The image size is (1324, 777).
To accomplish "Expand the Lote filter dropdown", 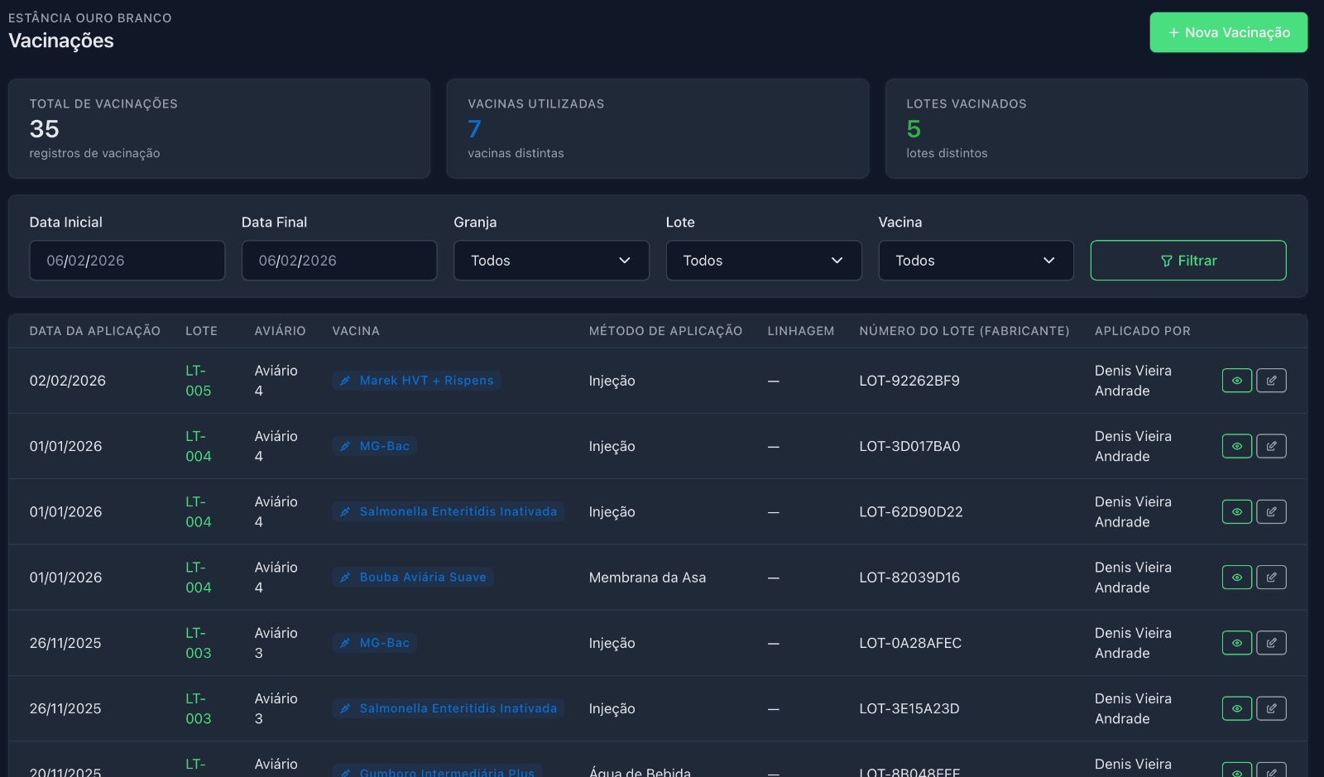I will tap(763, 261).
